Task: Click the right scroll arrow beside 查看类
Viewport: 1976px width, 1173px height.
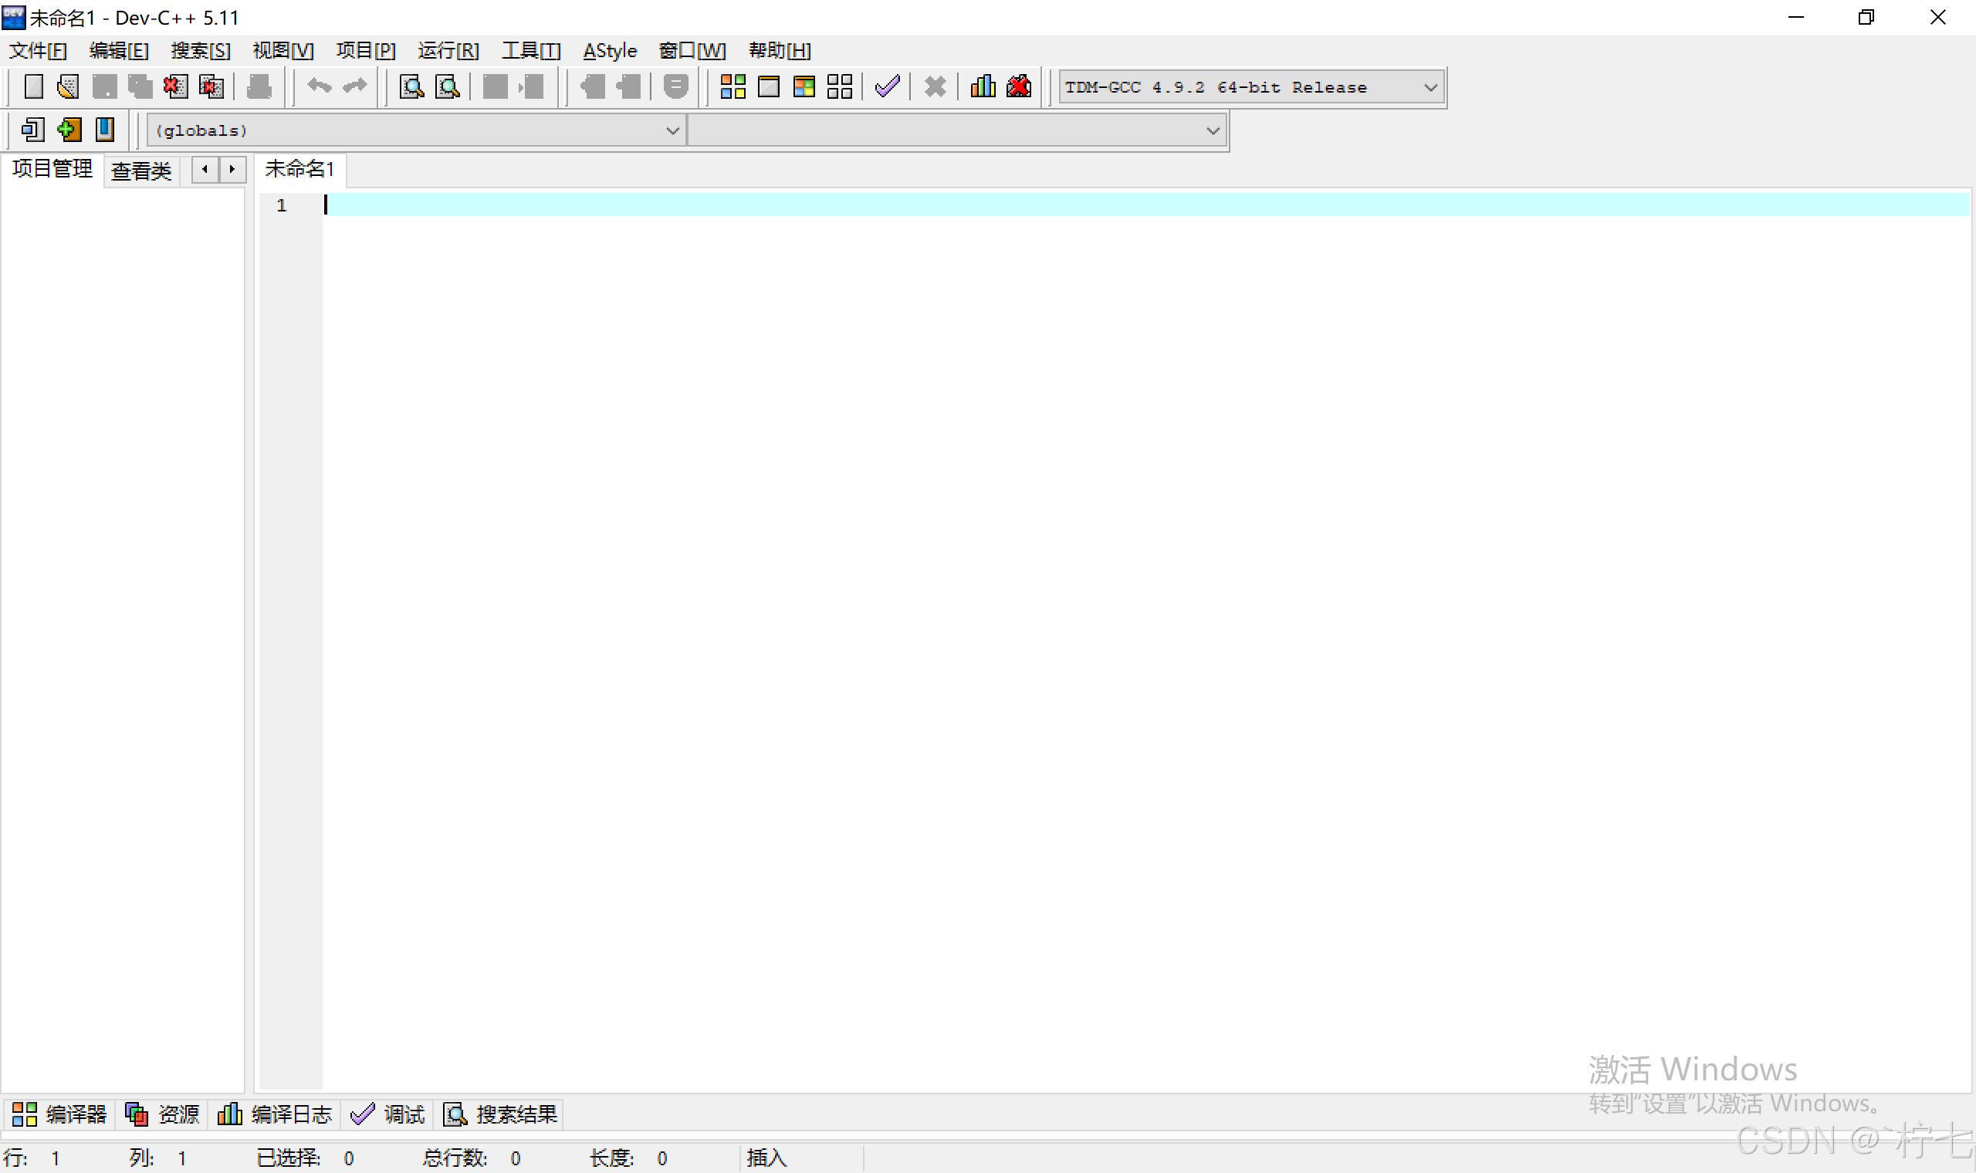Action: click(x=232, y=169)
